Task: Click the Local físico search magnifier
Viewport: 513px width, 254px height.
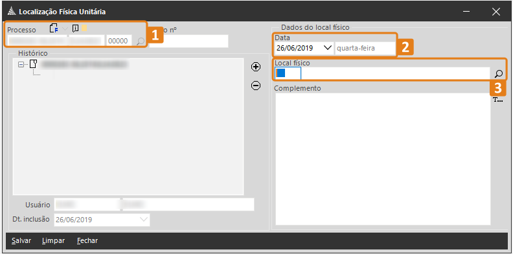Action: [498, 74]
